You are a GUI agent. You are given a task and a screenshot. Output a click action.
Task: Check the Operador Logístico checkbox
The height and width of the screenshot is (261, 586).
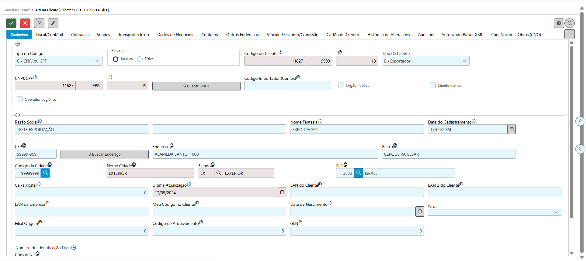(x=20, y=100)
